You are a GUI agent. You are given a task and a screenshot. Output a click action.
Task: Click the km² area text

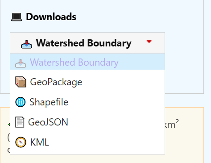(172, 124)
